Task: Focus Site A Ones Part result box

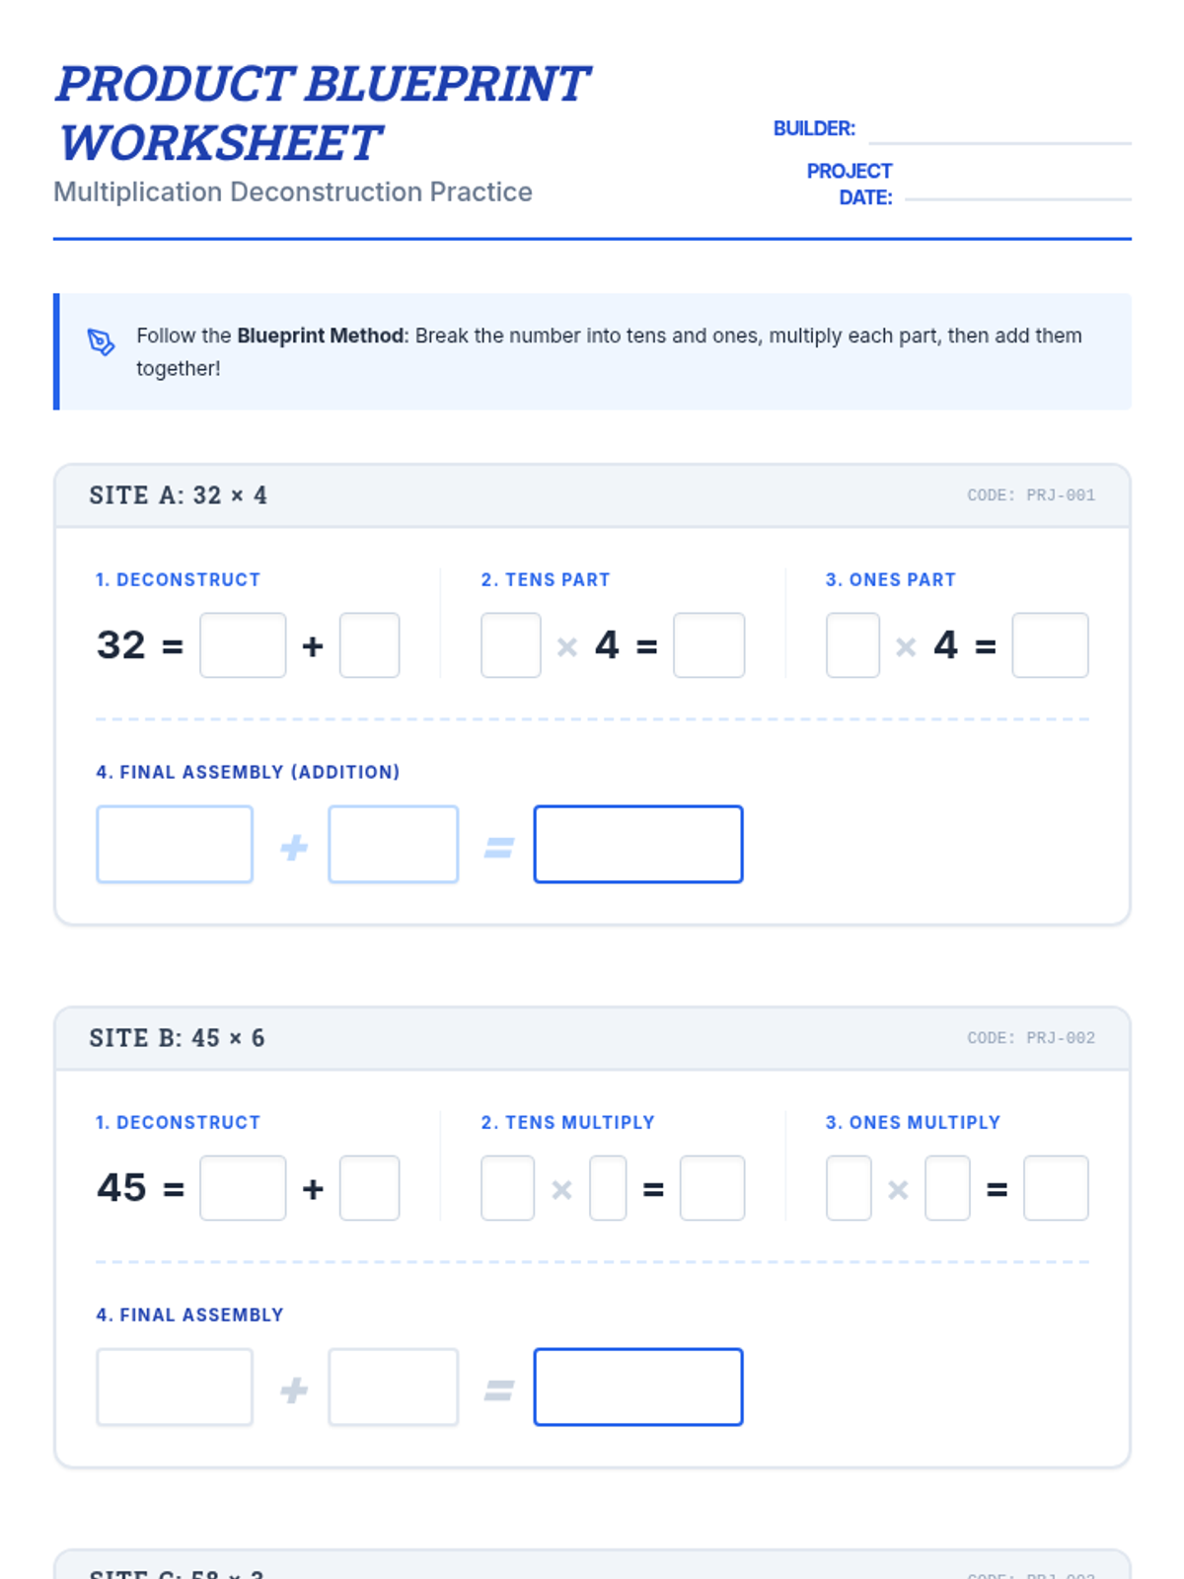Action: (1050, 645)
